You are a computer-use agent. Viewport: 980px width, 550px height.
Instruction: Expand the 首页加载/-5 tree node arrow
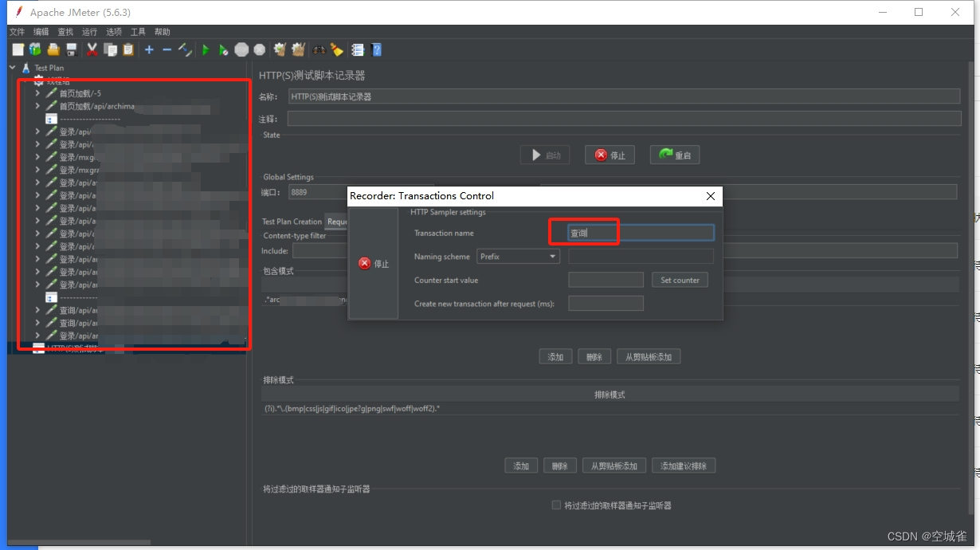(37, 93)
